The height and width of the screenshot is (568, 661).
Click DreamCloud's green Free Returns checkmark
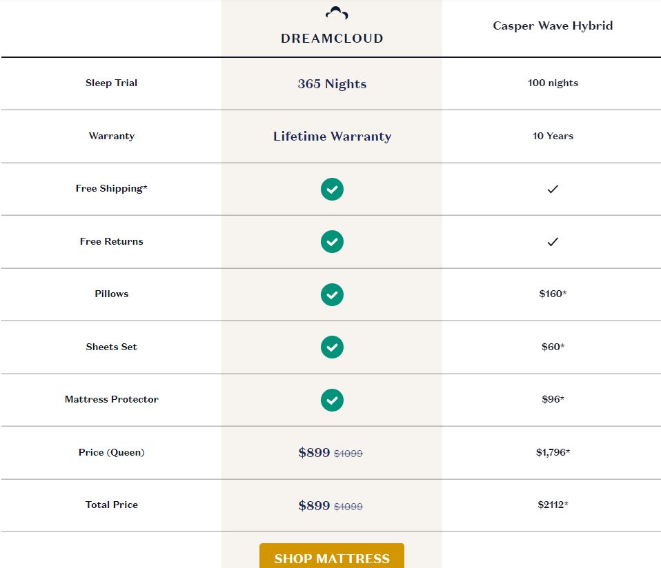click(332, 242)
